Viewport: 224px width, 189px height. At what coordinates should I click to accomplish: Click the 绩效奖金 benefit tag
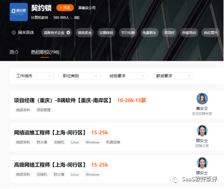[85, 33]
